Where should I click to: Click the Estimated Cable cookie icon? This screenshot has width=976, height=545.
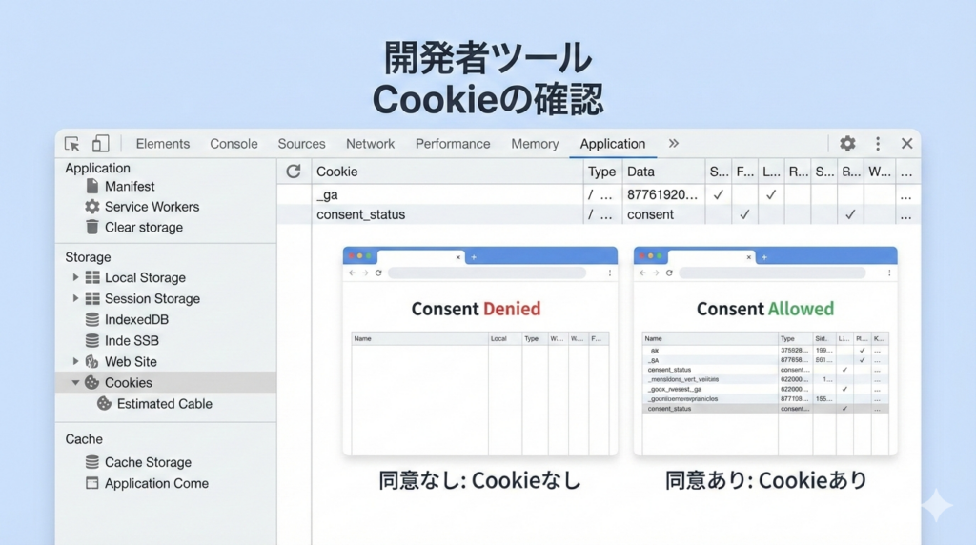pos(104,404)
